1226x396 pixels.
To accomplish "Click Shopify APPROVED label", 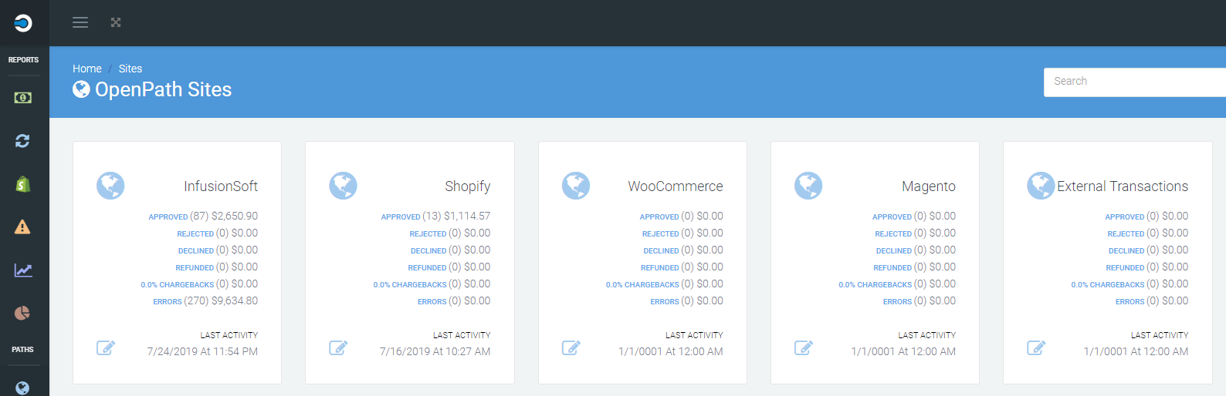I will pyautogui.click(x=401, y=217).
